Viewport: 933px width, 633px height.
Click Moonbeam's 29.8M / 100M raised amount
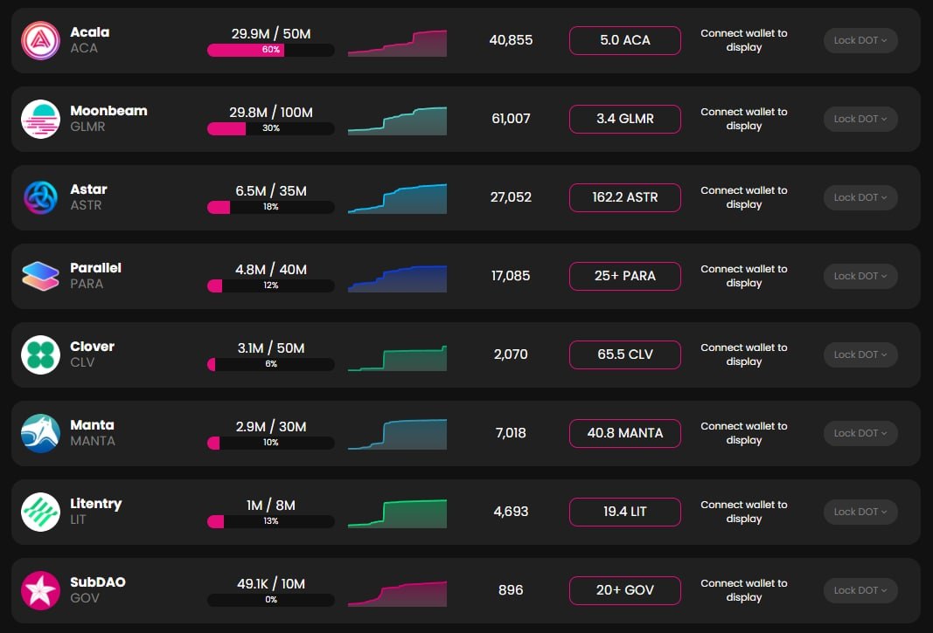click(x=271, y=113)
